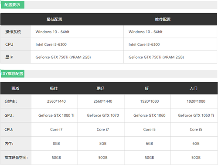The width and height of the screenshot is (218, 165).
Task: Select 8GB memory in the 极佳 column
Action: pos(56,144)
